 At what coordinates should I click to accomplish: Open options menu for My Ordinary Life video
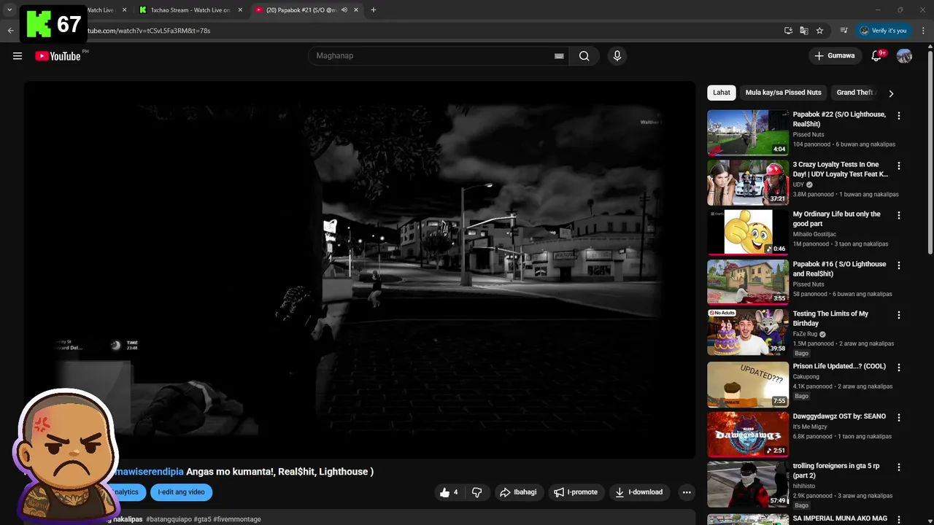(899, 216)
